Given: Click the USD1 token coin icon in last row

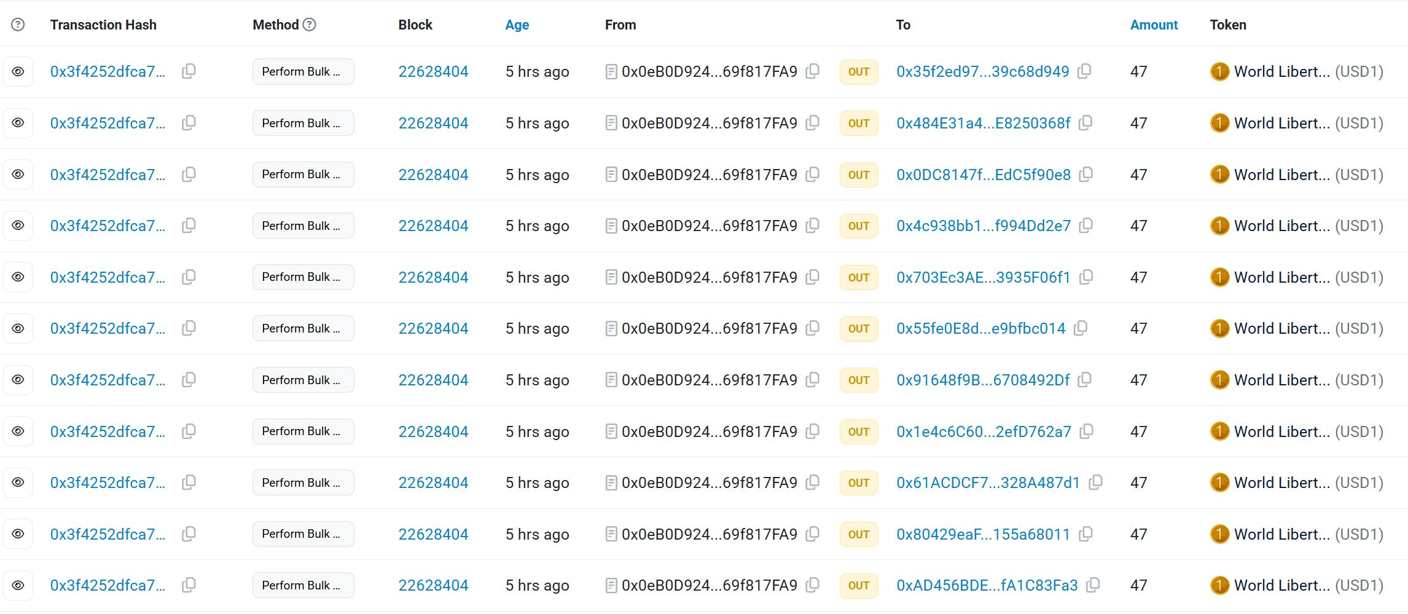Looking at the screenshot, I should tap(1219, 586).
